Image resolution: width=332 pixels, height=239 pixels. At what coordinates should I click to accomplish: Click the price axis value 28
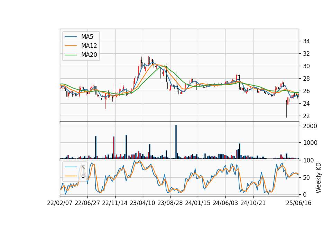point(306,79)
